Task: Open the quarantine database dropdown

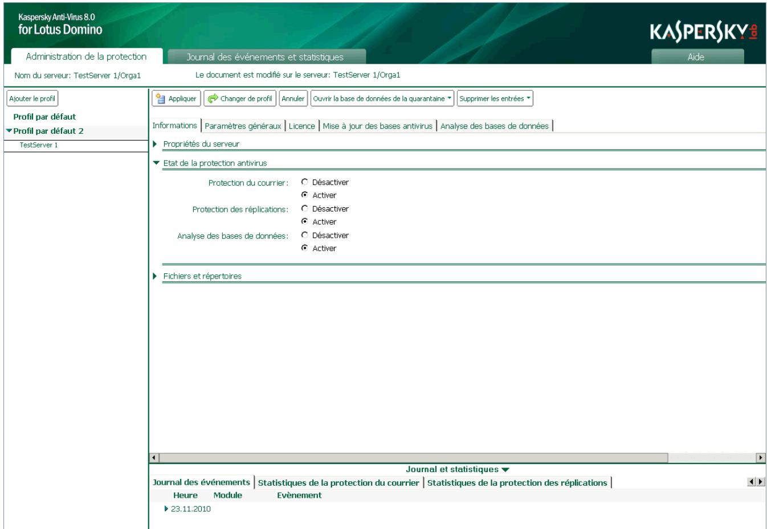Action: (x=381, y=99)
